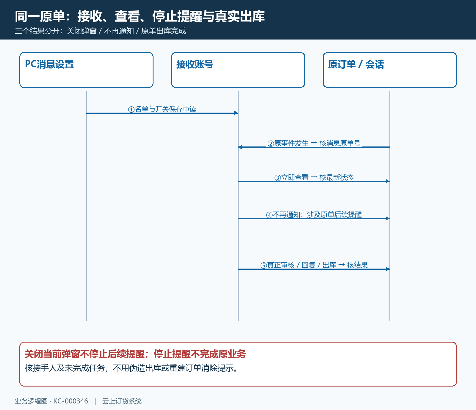This screenshot has width=476, height=410.
Task: Click the note text 核接手人及未完成任务
Action: pyautogui.click(x=65, y=368)
